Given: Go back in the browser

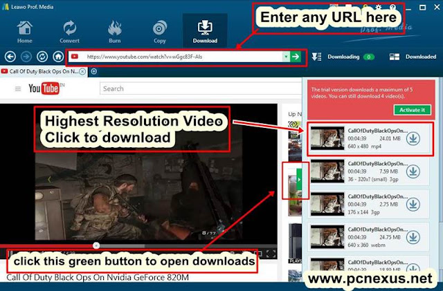Looking at the screenshot, I should coord(10,57).
